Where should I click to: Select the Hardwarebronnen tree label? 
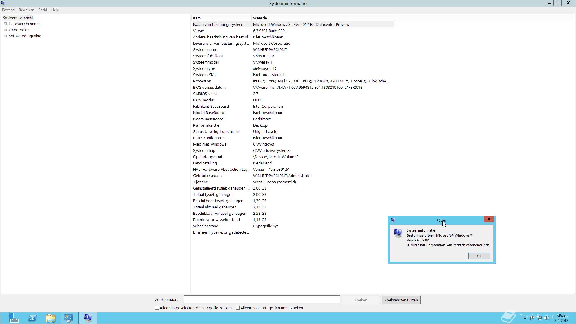(x=25, y=24)
